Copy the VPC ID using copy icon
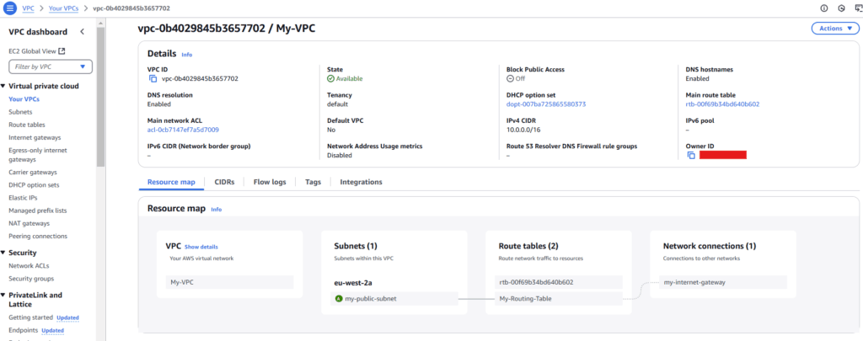Viewport: 863px width, 341px height. click(153, 78)
